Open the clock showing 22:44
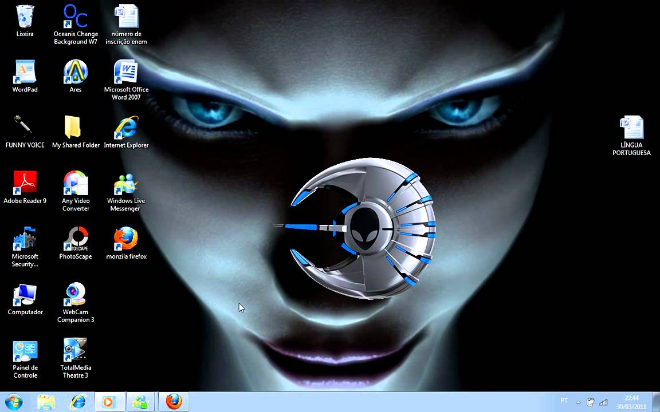 [631, 402]
